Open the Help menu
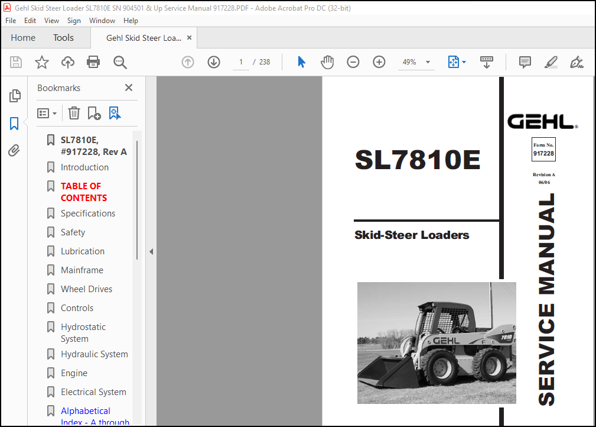Screen dimensions: 596x427 point(131,21)
